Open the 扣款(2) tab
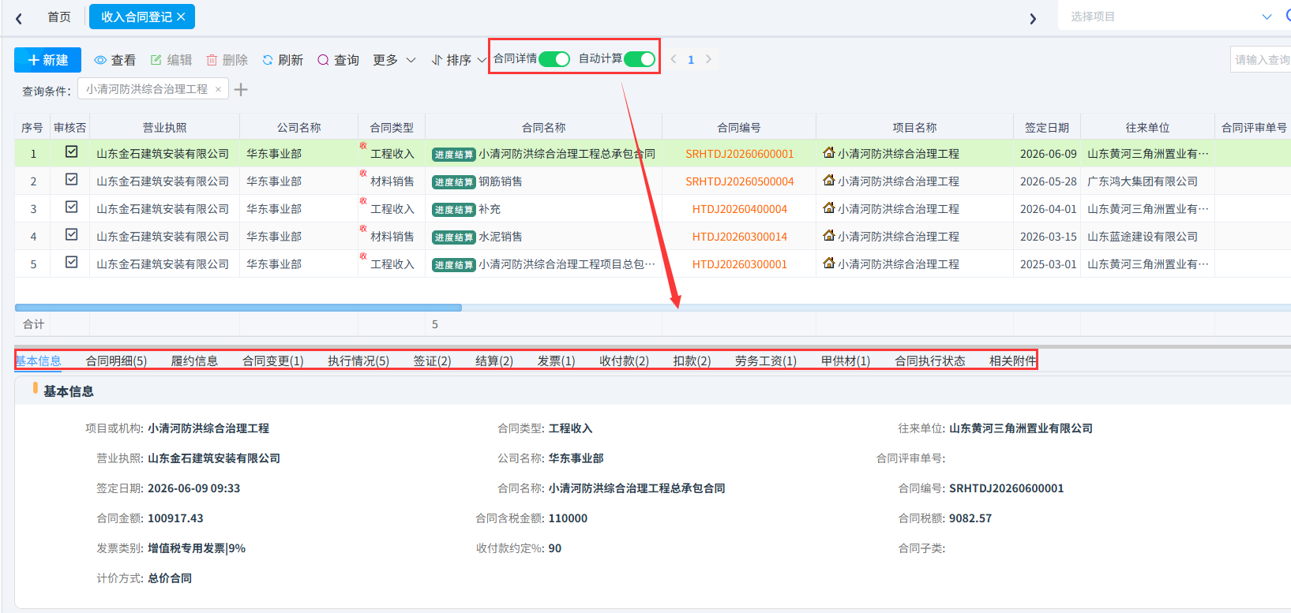The width and height of the screenshot is (1291, 613). point(692,361)
